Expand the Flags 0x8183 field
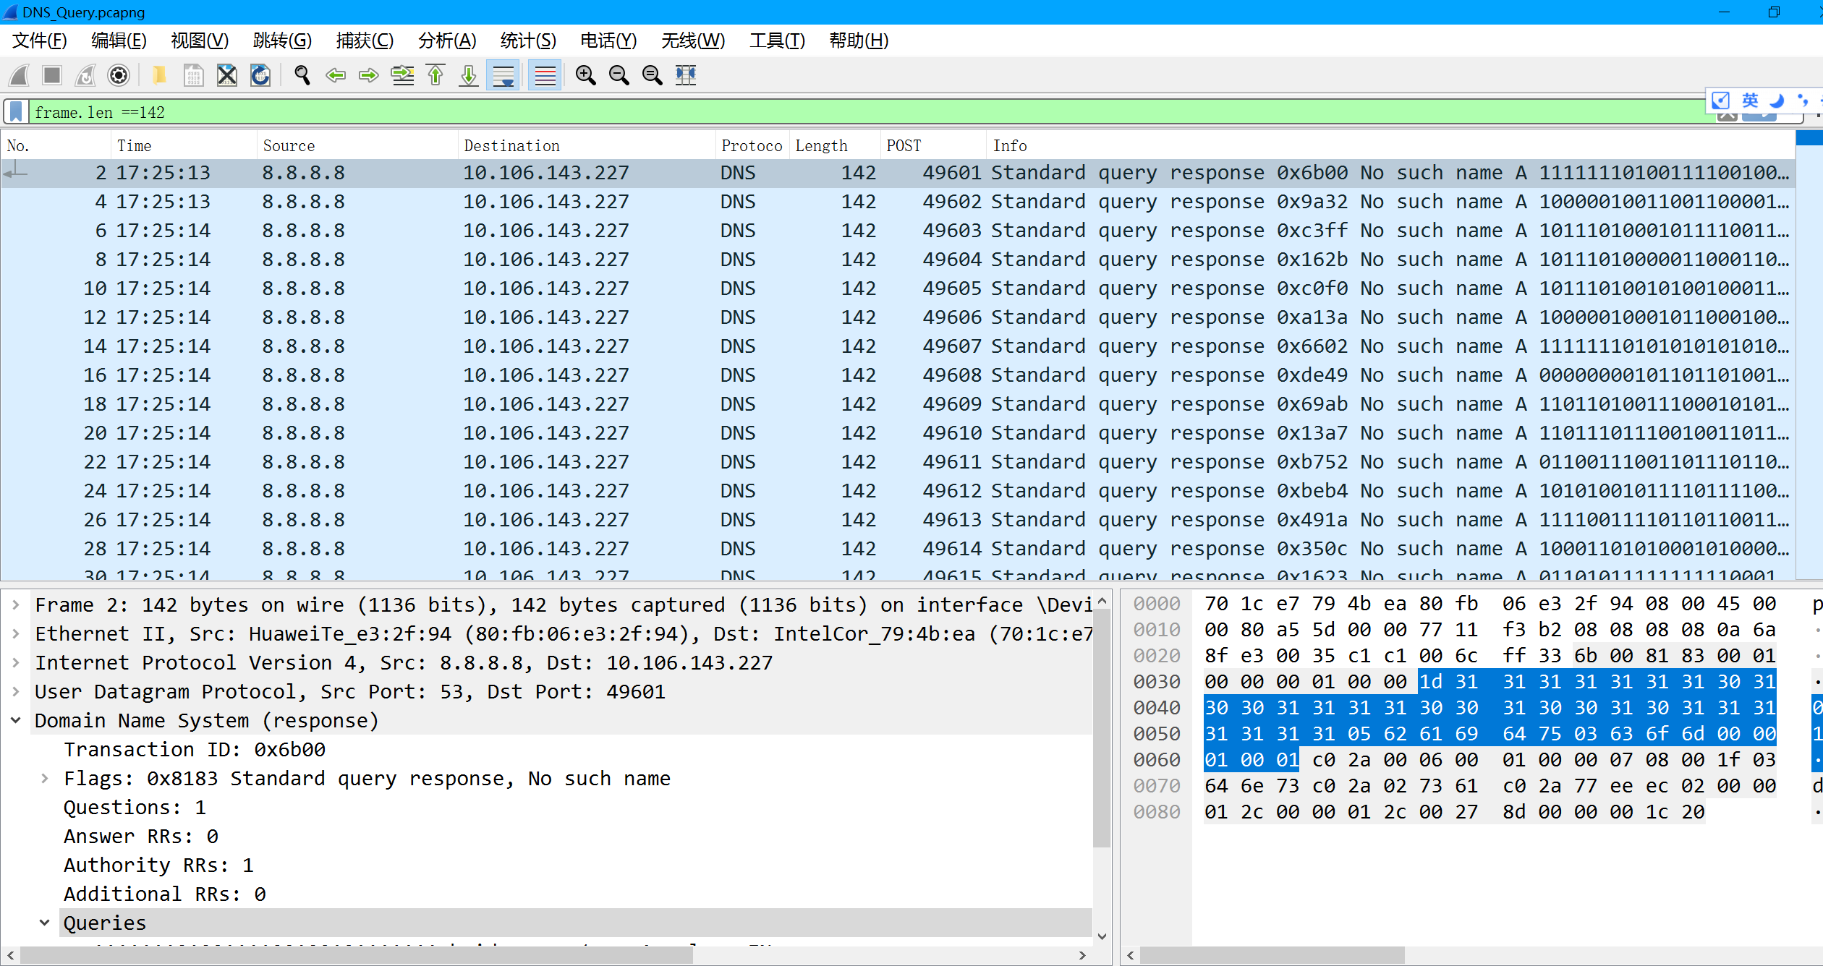Viewport: 1823px width, 966px height. (45, 779)
